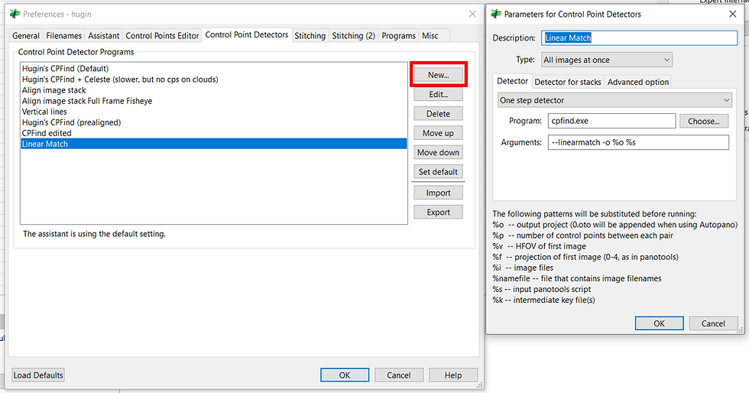
Task: Click the New... detector button
Action: pos(438,75)
